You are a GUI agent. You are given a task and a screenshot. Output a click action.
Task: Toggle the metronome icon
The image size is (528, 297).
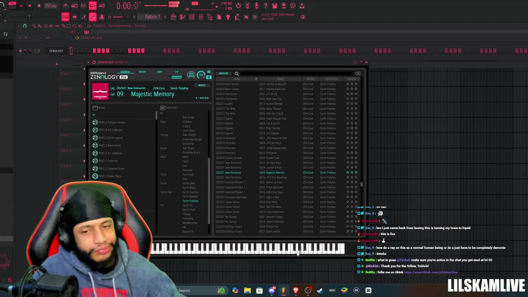tap(66, 6)
